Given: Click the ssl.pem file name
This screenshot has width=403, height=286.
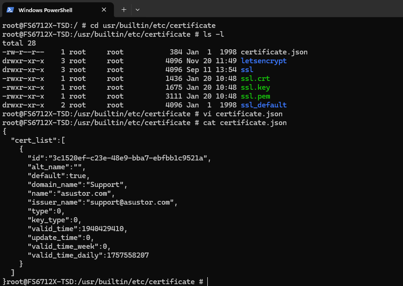Looking at the screenshot, I should (255, 96).
